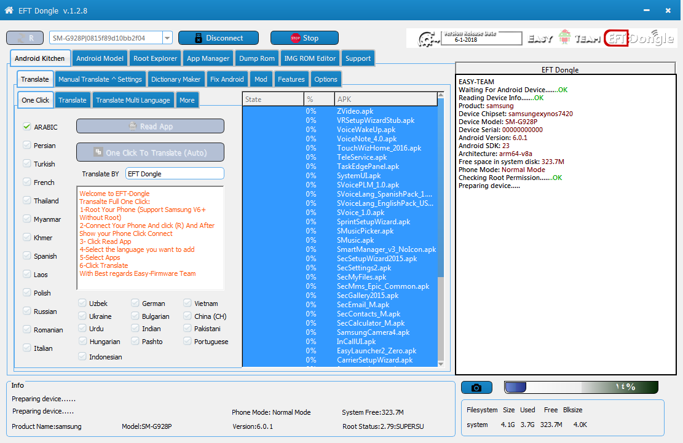Click the refresh R button
Screen dimensions: 683x443
pos(25,38)
